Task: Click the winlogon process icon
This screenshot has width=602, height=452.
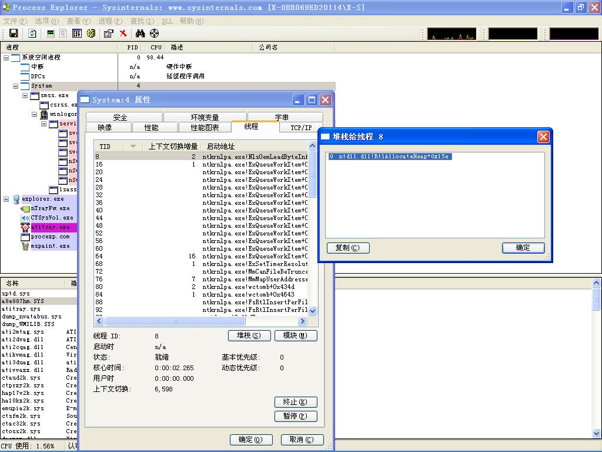Action: [44, 114]
